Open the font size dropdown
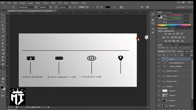 [x=70, y=7]
